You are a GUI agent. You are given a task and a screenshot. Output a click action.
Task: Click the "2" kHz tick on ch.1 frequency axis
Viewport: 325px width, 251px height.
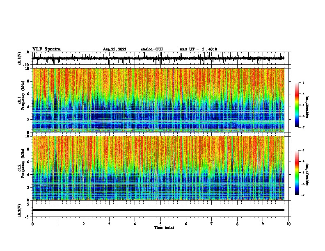[x=28, y=120]
